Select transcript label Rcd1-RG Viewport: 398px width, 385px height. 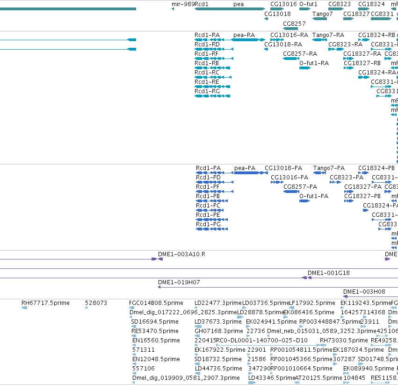(x=207, y=91)
